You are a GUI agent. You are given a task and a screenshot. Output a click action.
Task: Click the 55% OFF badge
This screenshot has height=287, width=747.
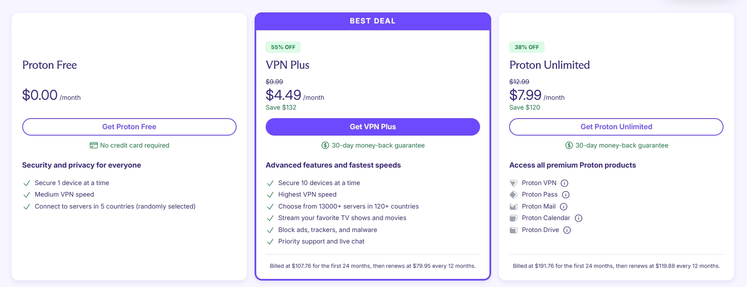pyautogui.click(x=283, y=47)
